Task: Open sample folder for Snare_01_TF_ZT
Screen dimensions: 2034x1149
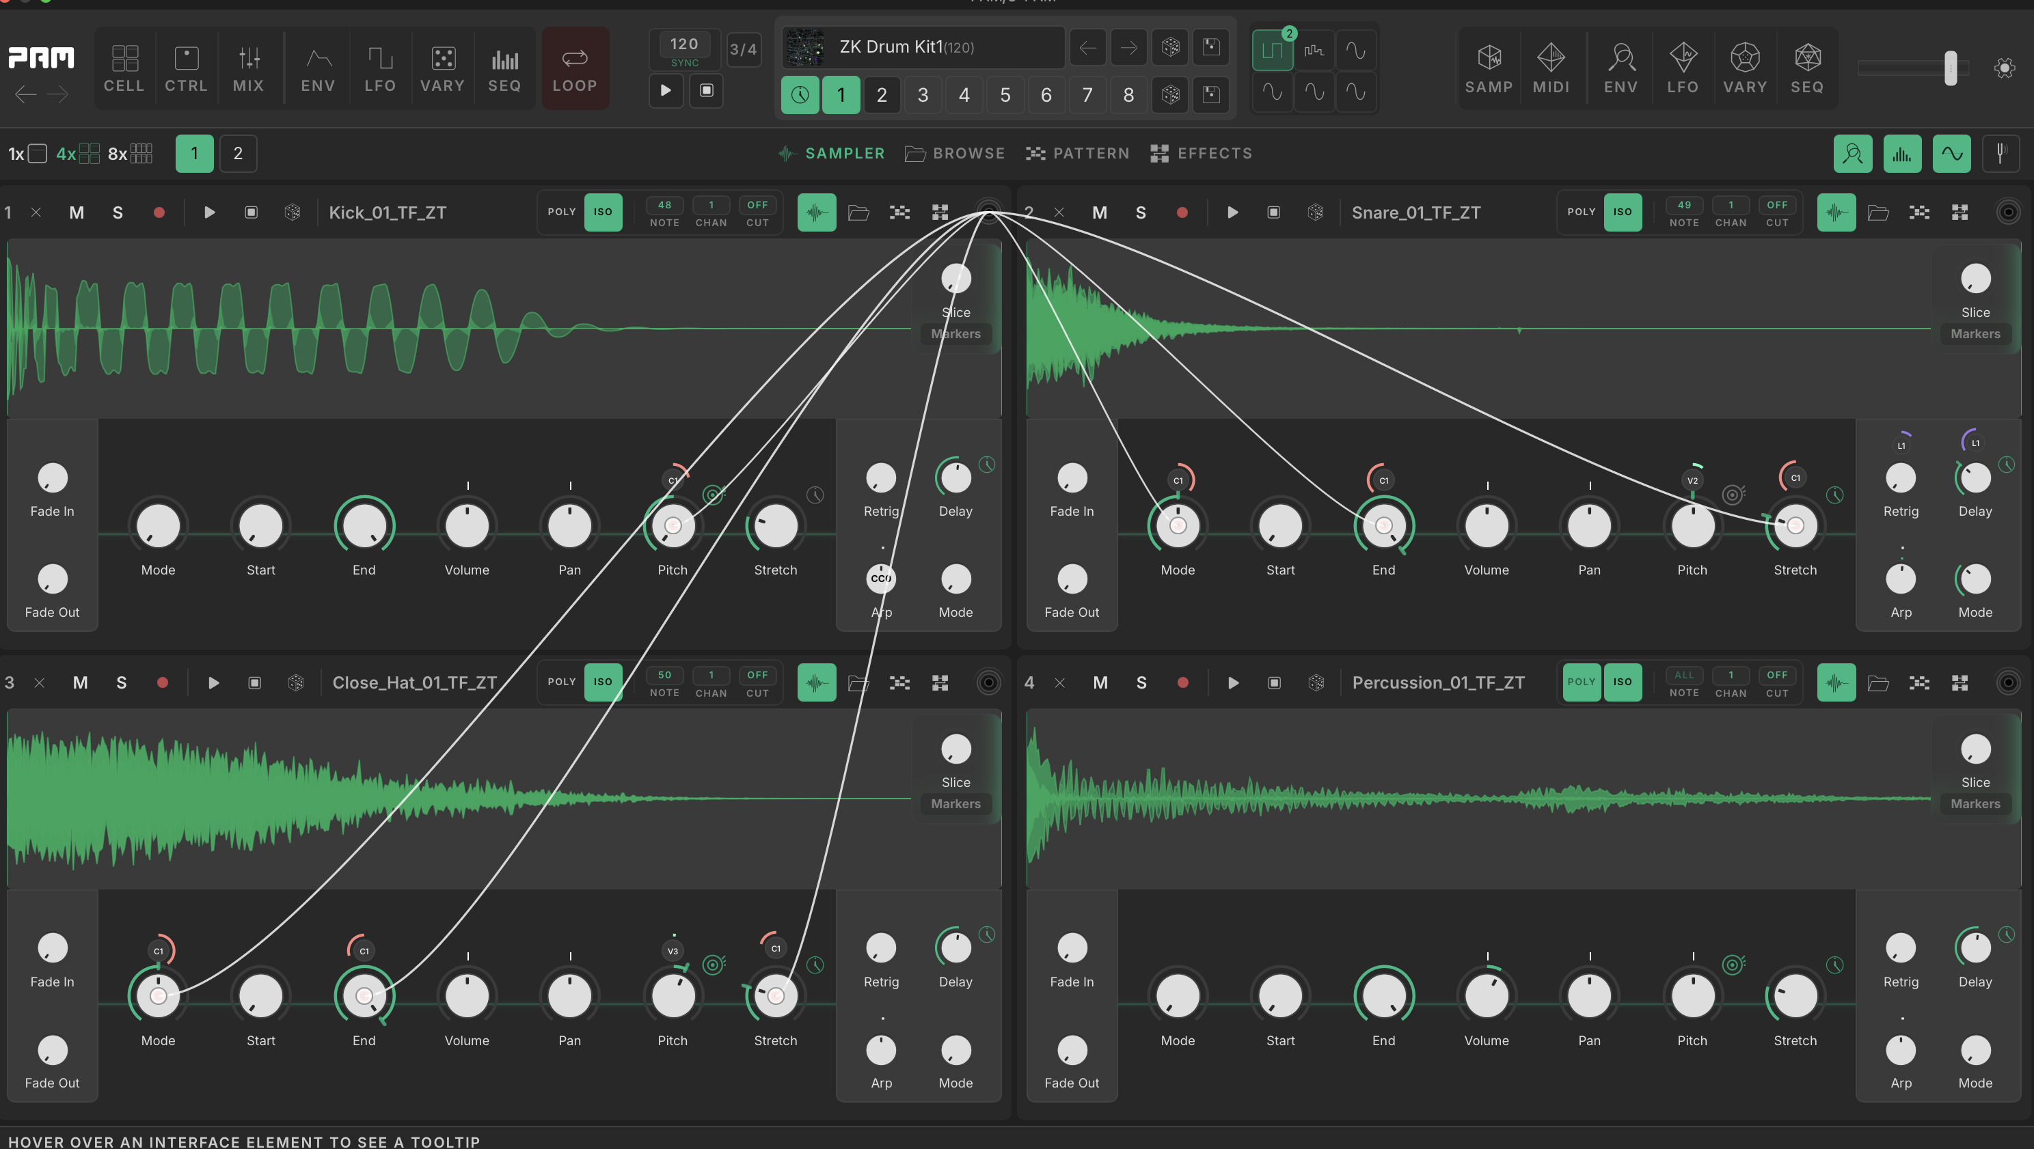Action: pos(1877,212)
